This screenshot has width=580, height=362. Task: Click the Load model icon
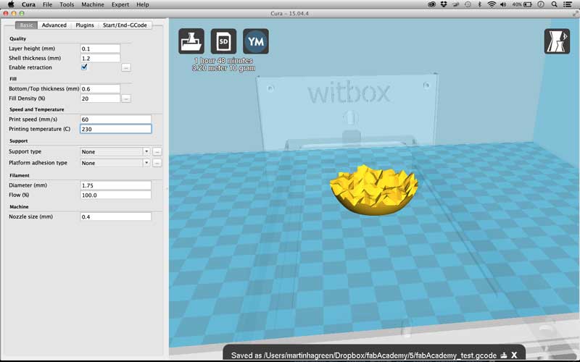[191, 41]
